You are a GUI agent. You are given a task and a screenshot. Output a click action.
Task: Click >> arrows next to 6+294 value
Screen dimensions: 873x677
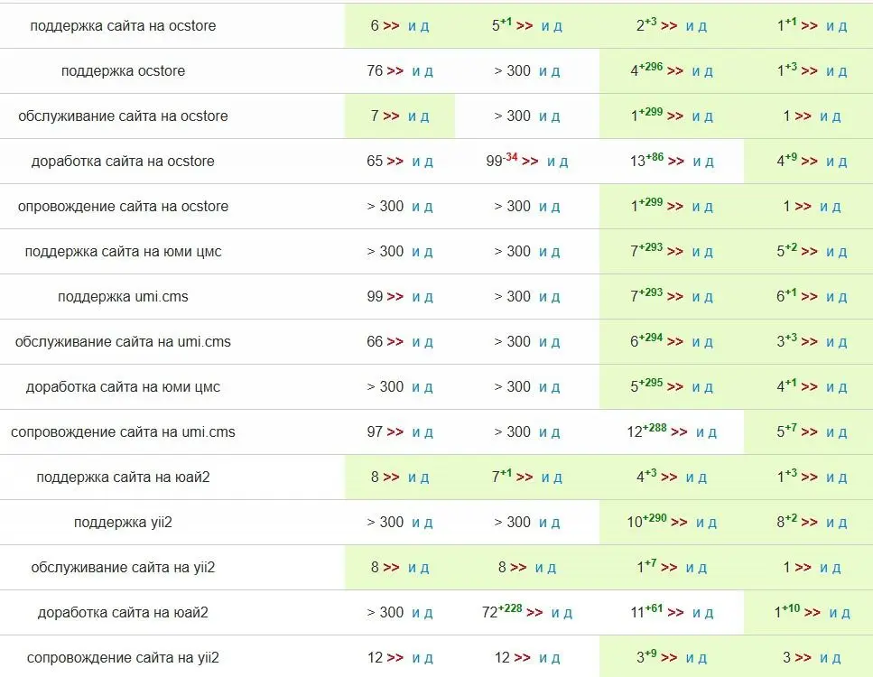click(675, 342)
